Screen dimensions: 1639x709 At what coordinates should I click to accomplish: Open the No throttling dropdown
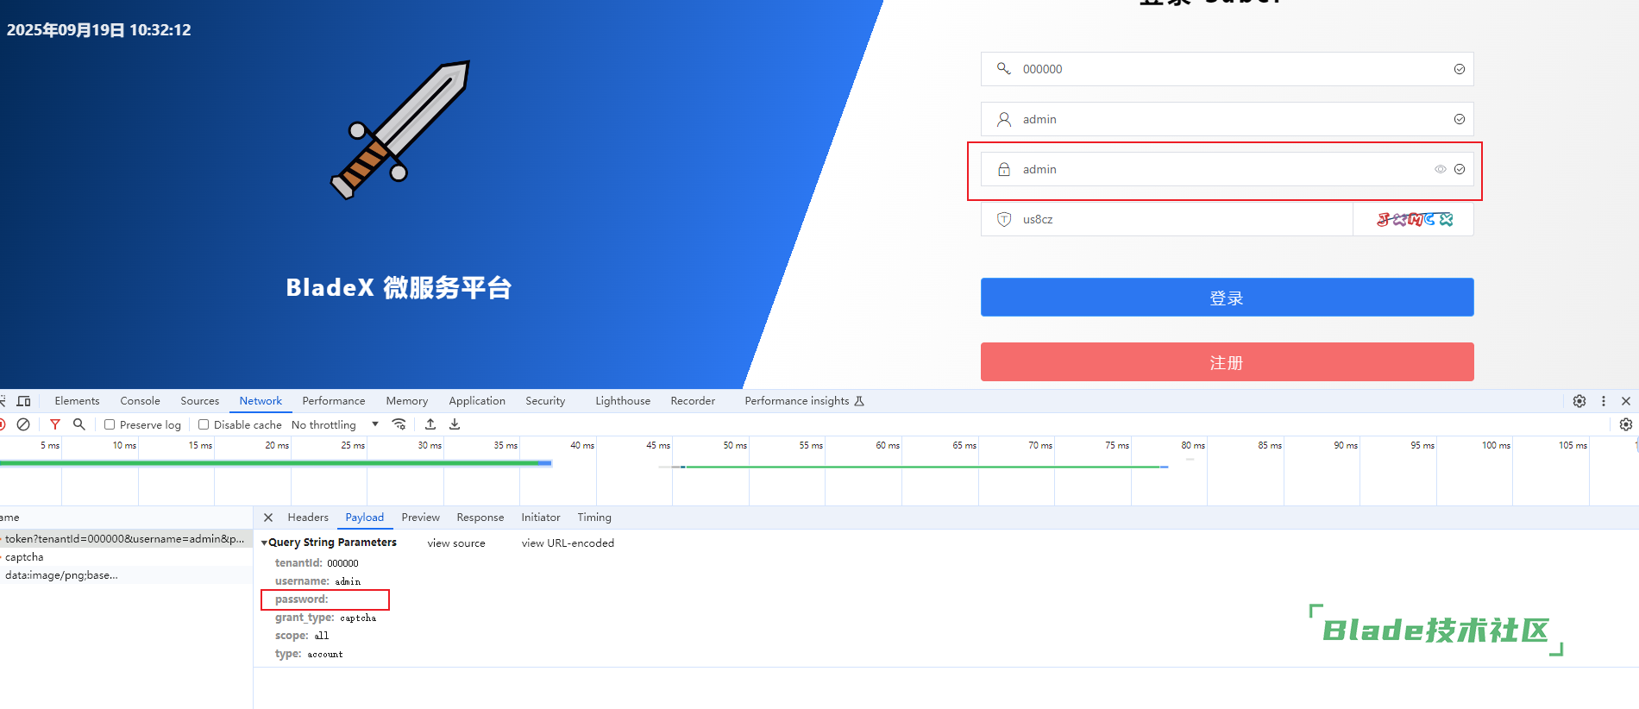tap(335, 424)
